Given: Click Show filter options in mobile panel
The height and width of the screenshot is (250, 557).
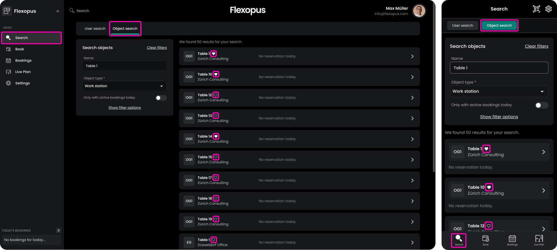Looking at the screenshot, I should click(499, 117).
